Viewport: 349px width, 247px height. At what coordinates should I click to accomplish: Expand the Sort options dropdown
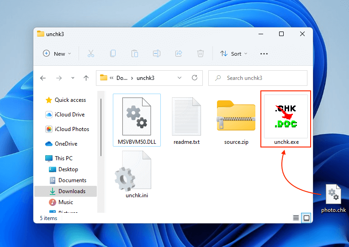[x=233, y=53]
